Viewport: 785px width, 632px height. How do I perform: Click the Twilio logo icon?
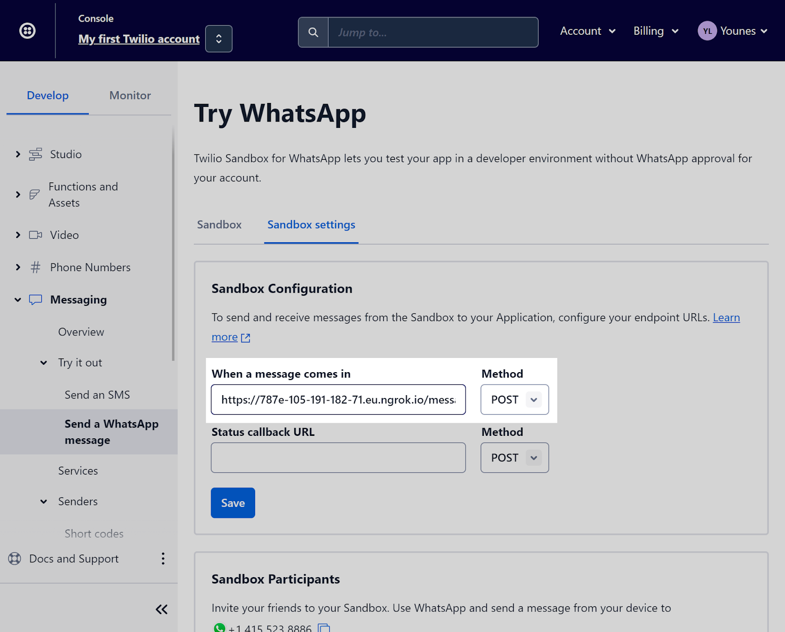point(27,31)
